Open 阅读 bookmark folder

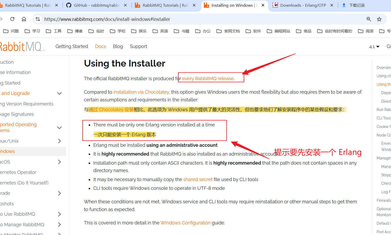pos(366,31)
